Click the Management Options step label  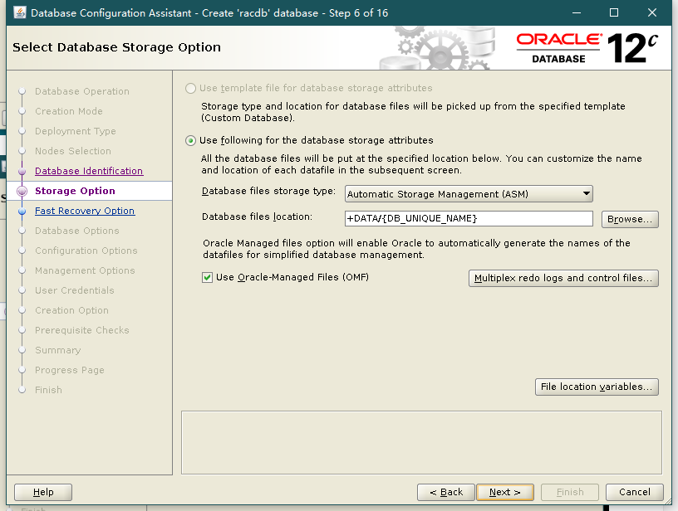85,270
